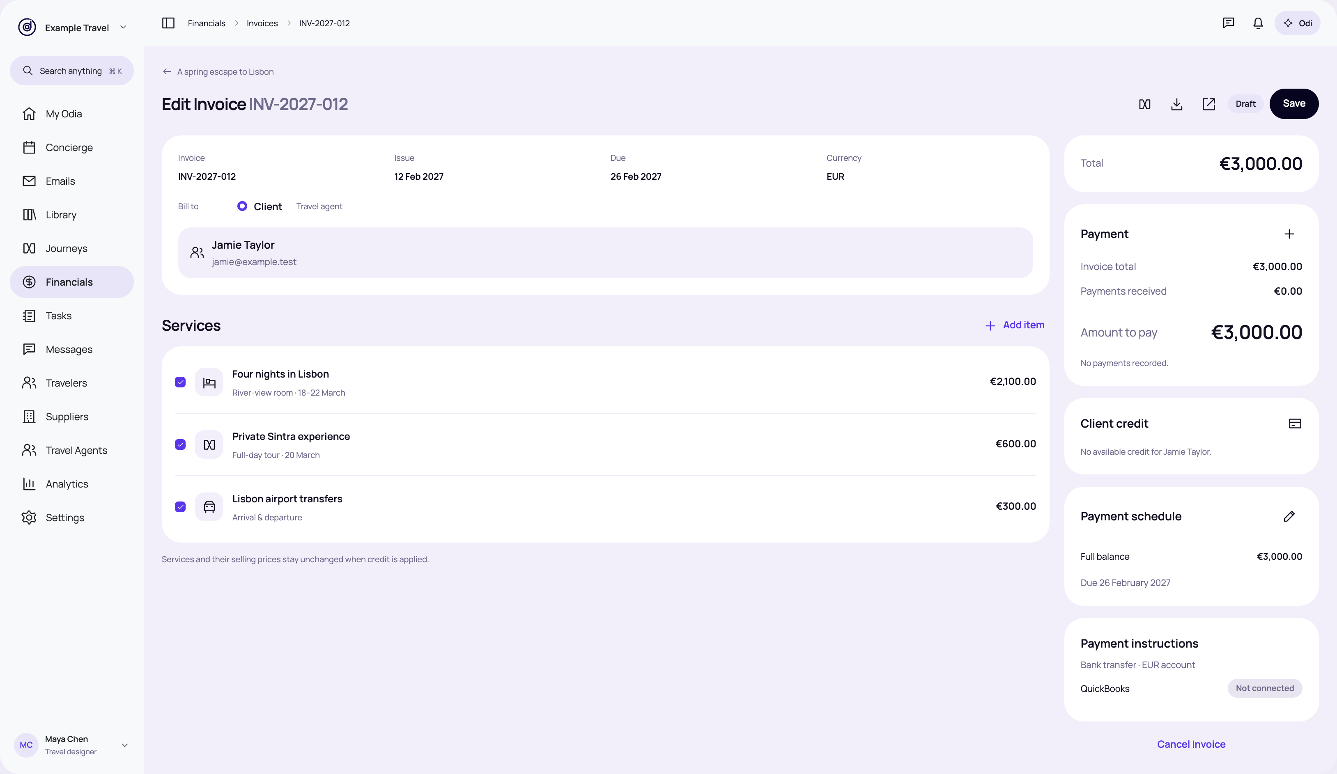Click Invoices breadcrumb
The image size is (1337, 774).
(262, 23)
